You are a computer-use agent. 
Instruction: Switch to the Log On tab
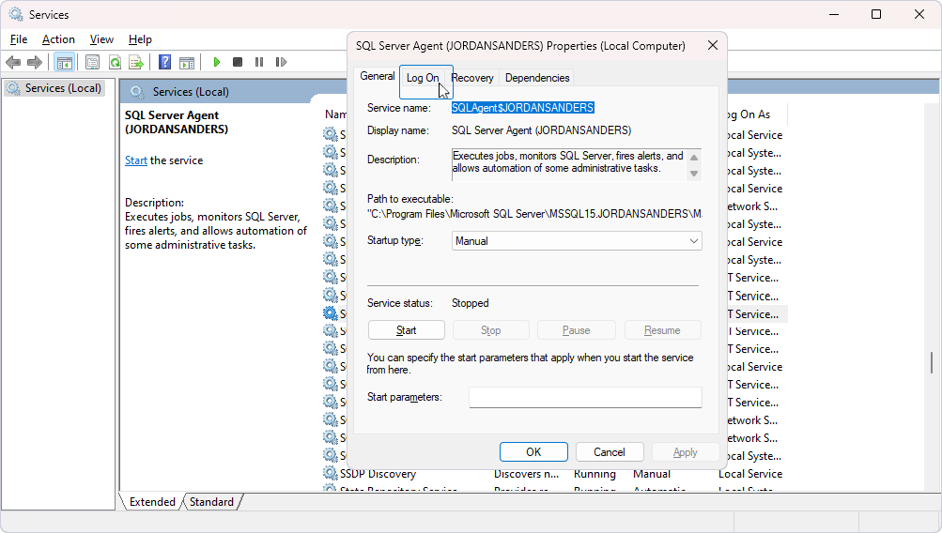[422, 78]
